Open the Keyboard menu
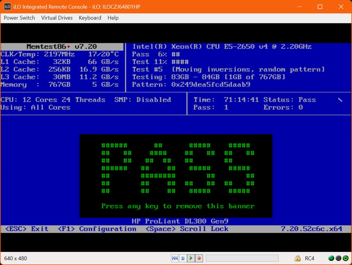 pos(90,18)
